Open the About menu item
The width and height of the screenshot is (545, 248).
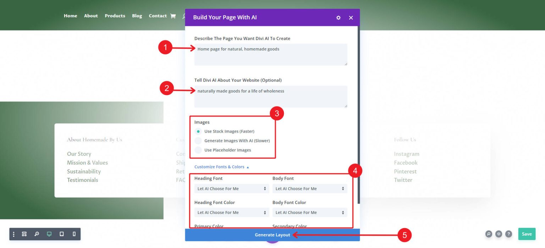[x=91, y=16]
